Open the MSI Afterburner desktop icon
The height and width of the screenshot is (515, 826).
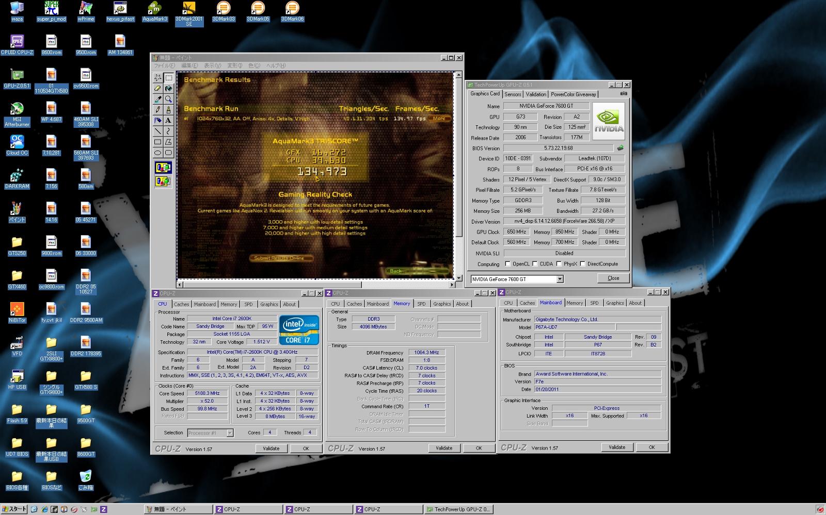[x=17, y=114]
